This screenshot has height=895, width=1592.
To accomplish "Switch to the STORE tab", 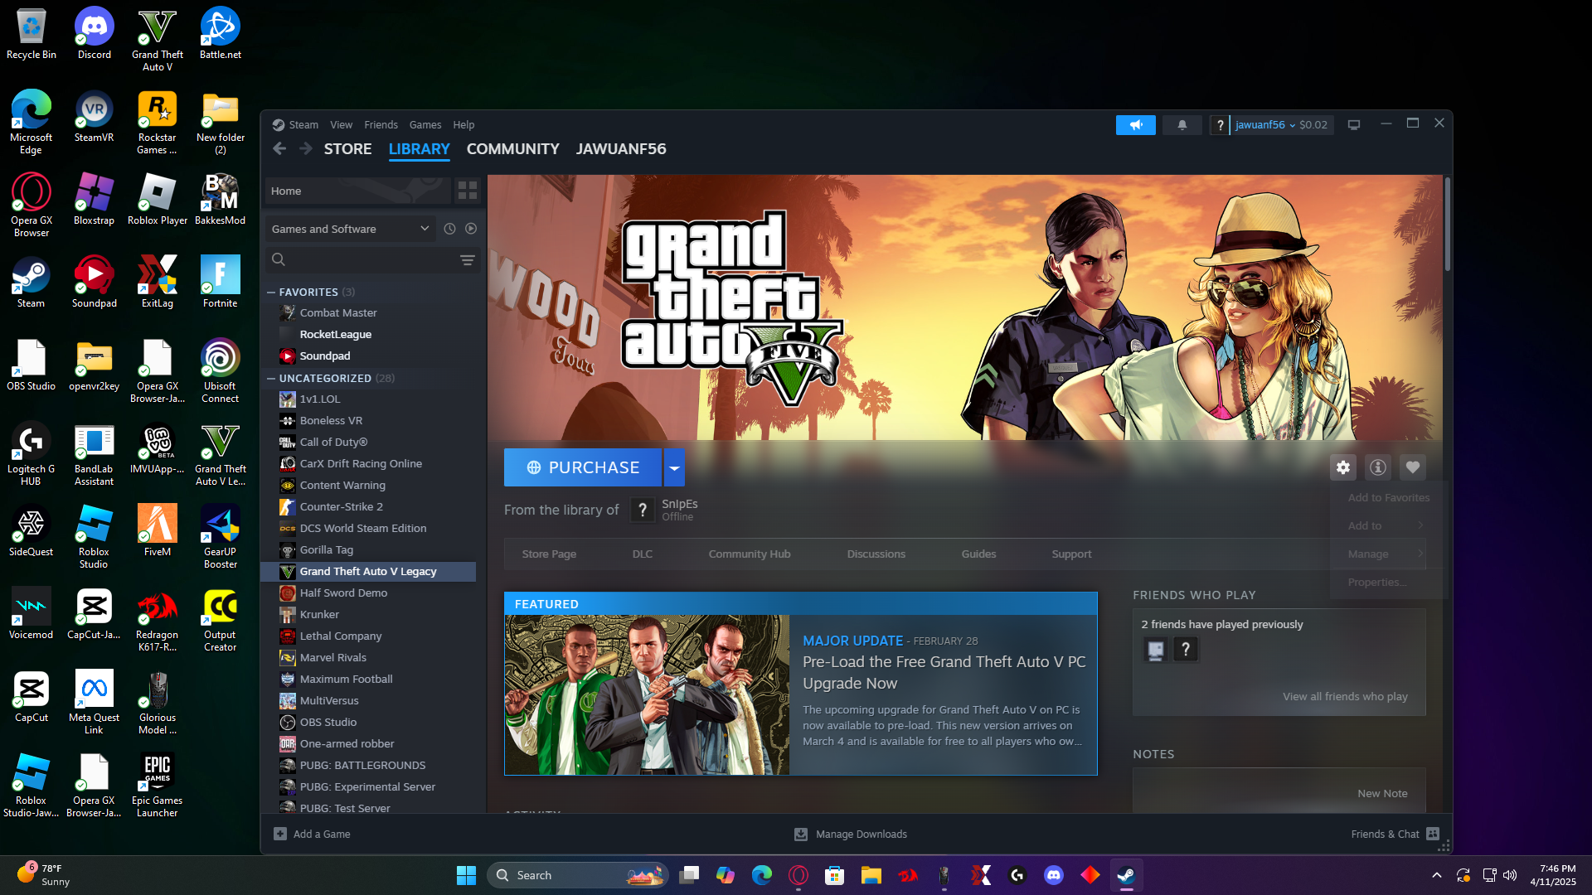I will tap(347, 149).
